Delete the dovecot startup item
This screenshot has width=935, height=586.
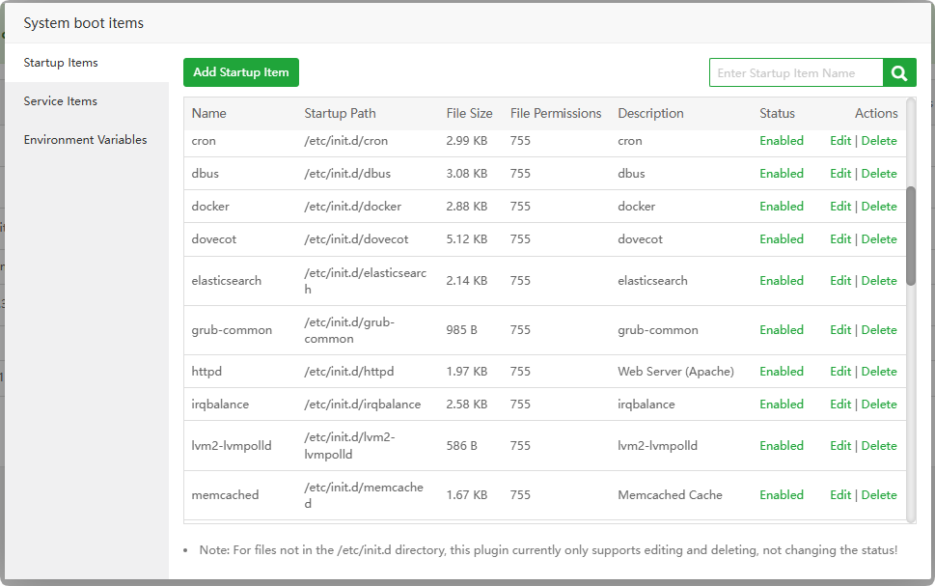coord(879,239)
